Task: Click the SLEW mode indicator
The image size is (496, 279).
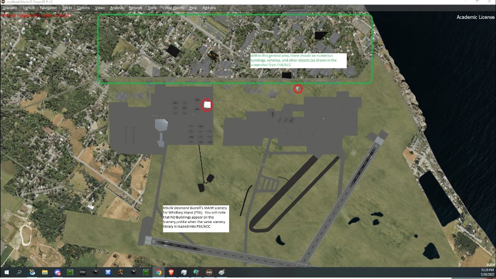Action: [491, 265]
